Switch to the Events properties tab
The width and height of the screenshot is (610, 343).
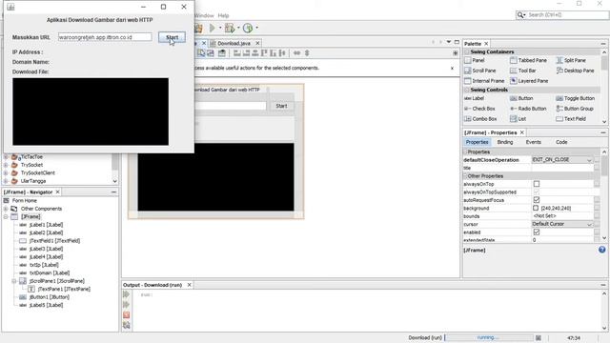[534, 142]
